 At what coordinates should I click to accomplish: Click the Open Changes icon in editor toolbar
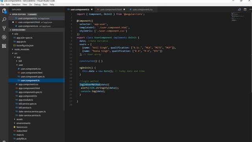(x=239, y=9)
